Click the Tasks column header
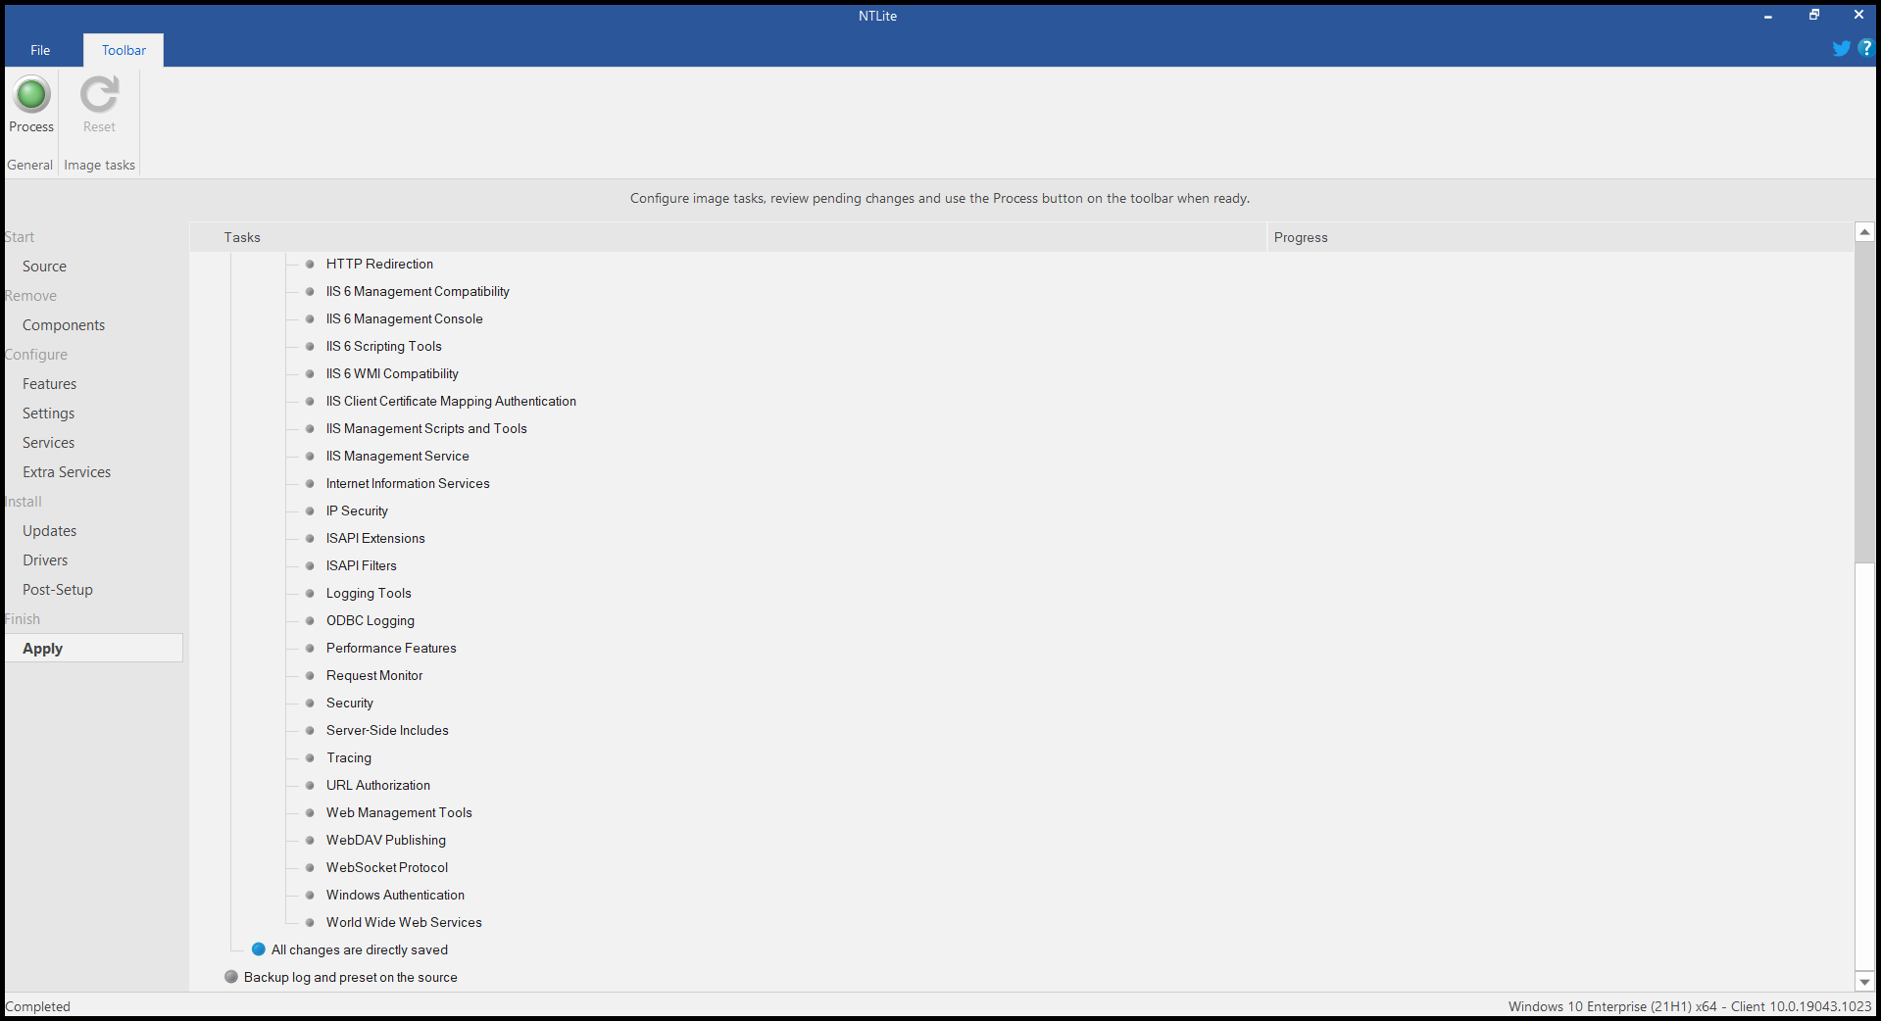1881x1021 pixels. tap(727, 237)
